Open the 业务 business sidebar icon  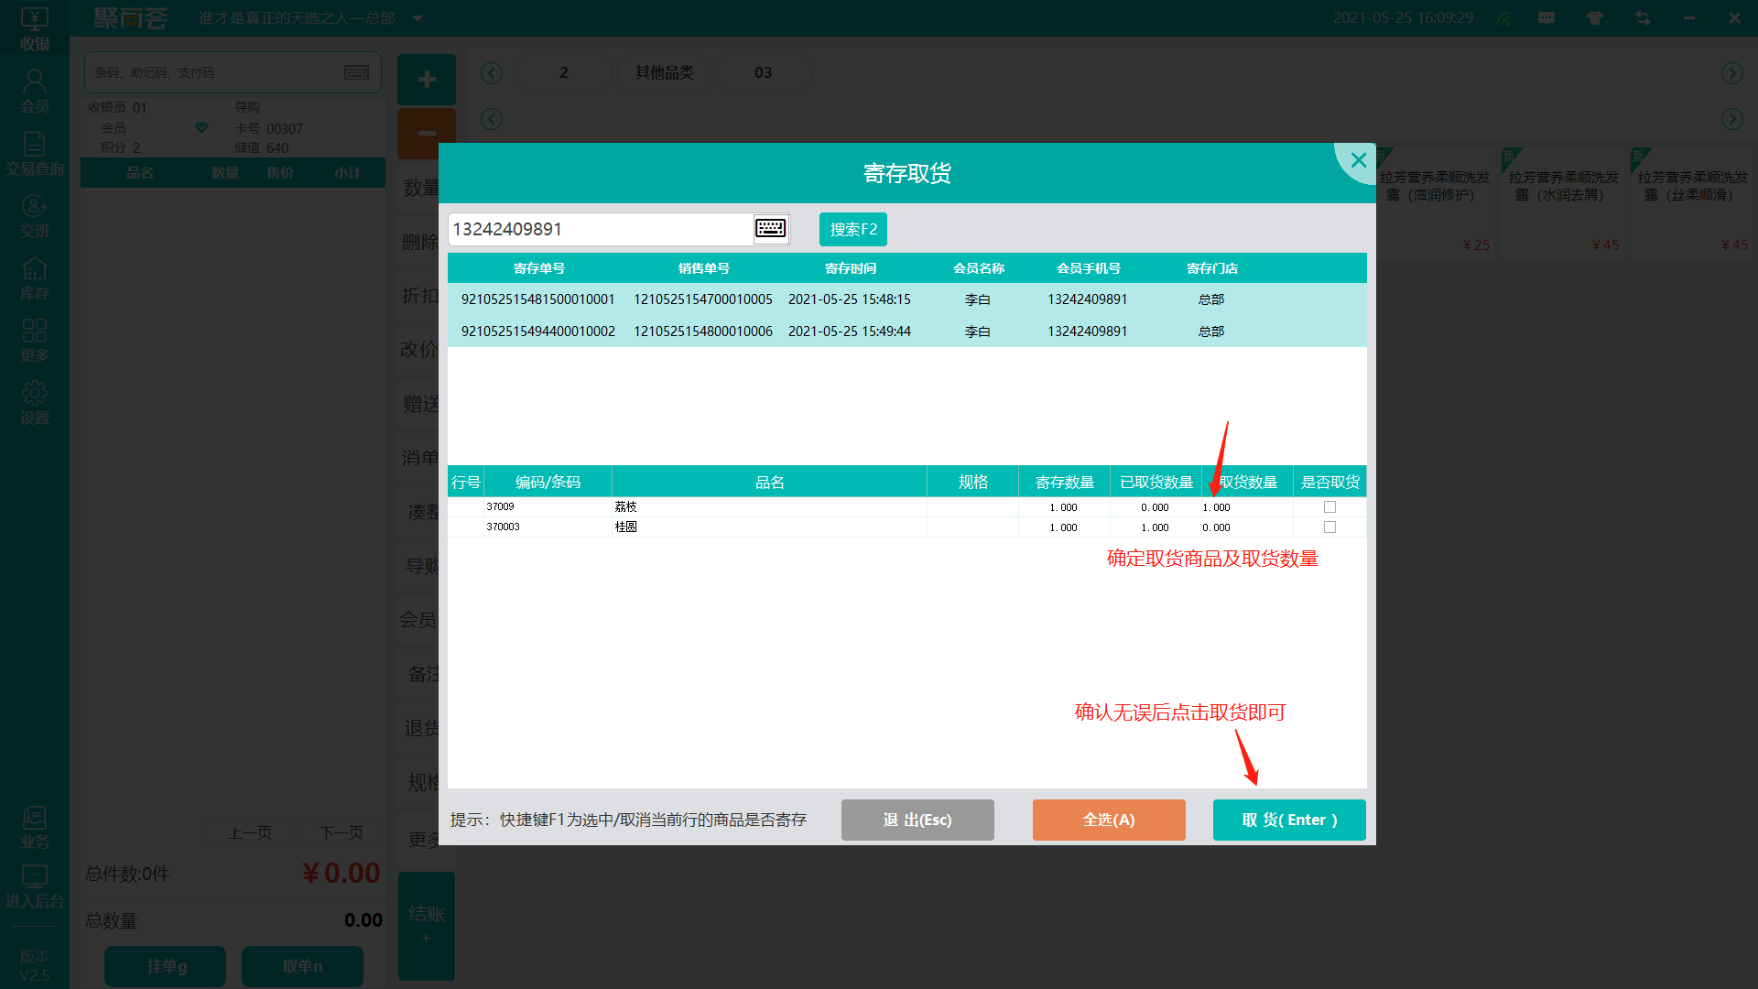pyautogui.click(x=35, y=827)
